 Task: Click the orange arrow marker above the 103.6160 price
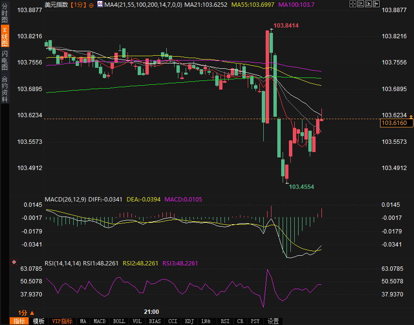pos(411,117)
